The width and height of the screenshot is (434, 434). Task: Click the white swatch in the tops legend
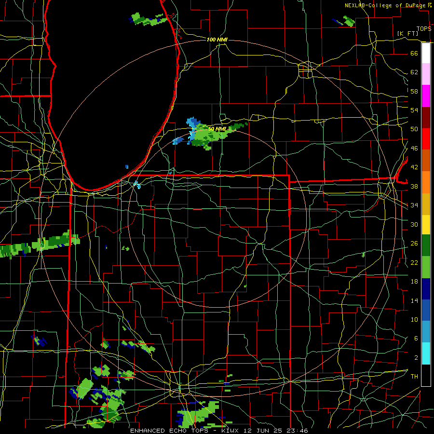pos(426,53)
